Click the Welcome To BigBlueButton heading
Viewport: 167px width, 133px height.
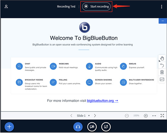pyautogui.click(x=84, y=38)
